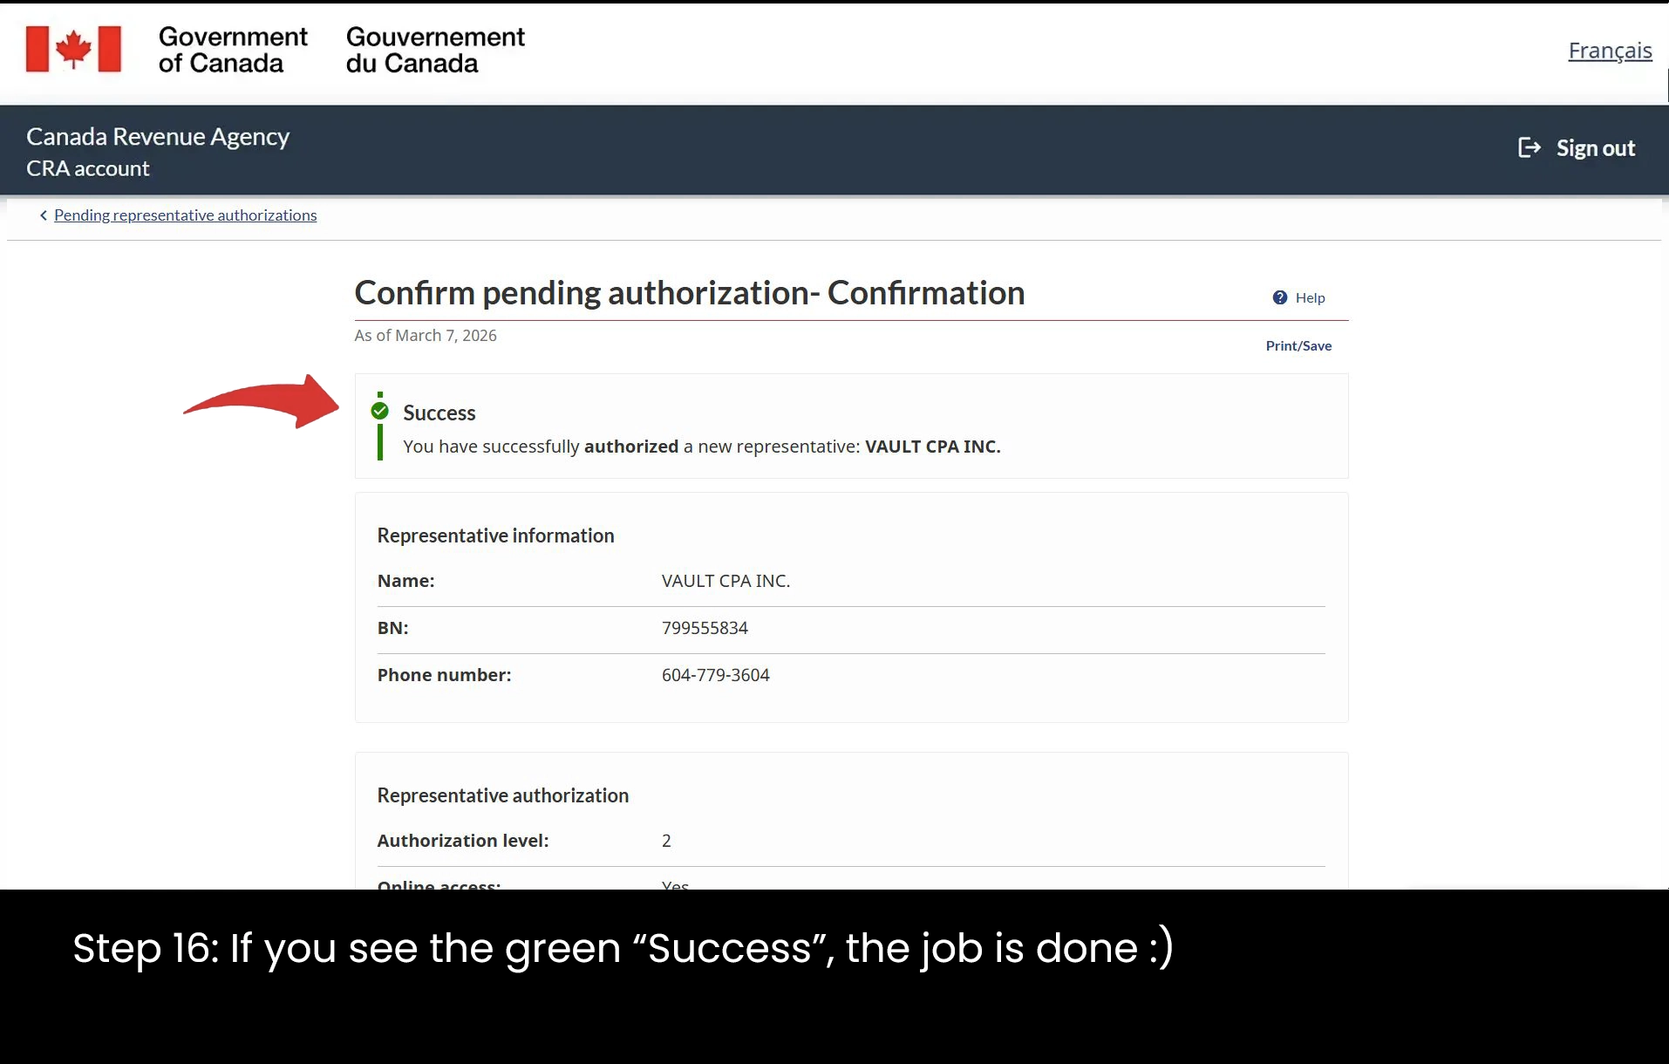Click the Success heading text

pos(439,413)
